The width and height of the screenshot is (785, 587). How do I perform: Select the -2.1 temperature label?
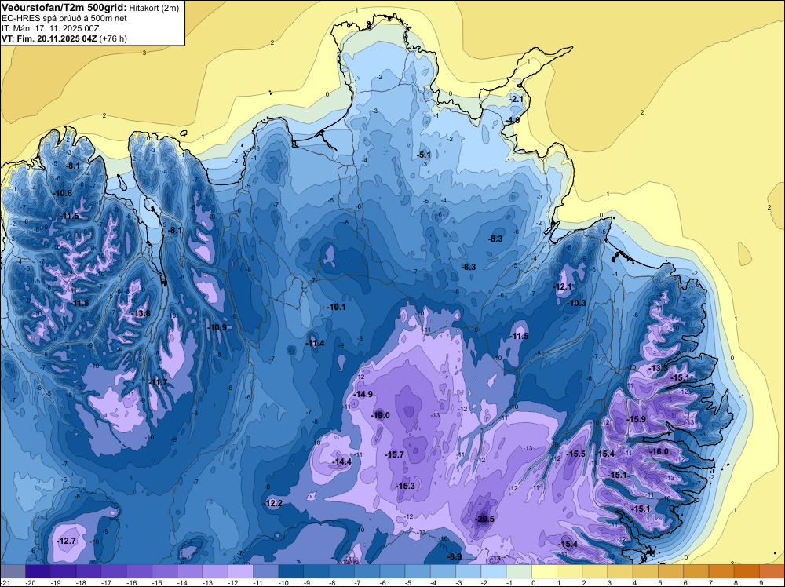pos(516,100)
